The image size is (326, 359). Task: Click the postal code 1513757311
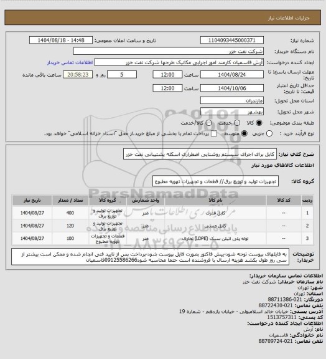point(282,317)
